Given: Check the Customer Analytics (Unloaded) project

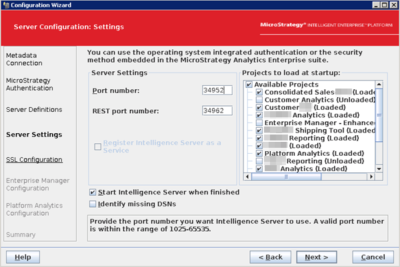Looking at the screenshot, I should [259, 100].
